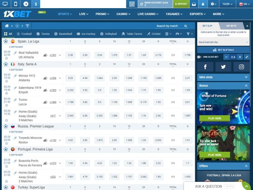Click the Twitter bird icon
253x190 pixels.
pos(223,67)
